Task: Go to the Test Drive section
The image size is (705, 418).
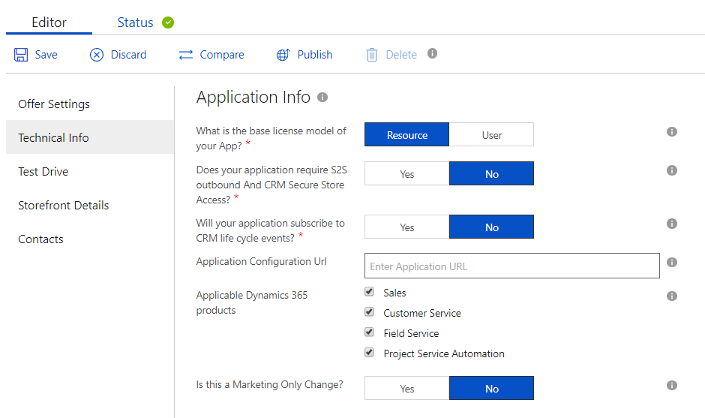Action: [x=43, y=172]
